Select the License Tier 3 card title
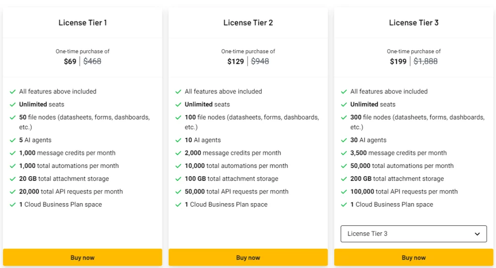496x268 pixels. (x=414, y=23)
